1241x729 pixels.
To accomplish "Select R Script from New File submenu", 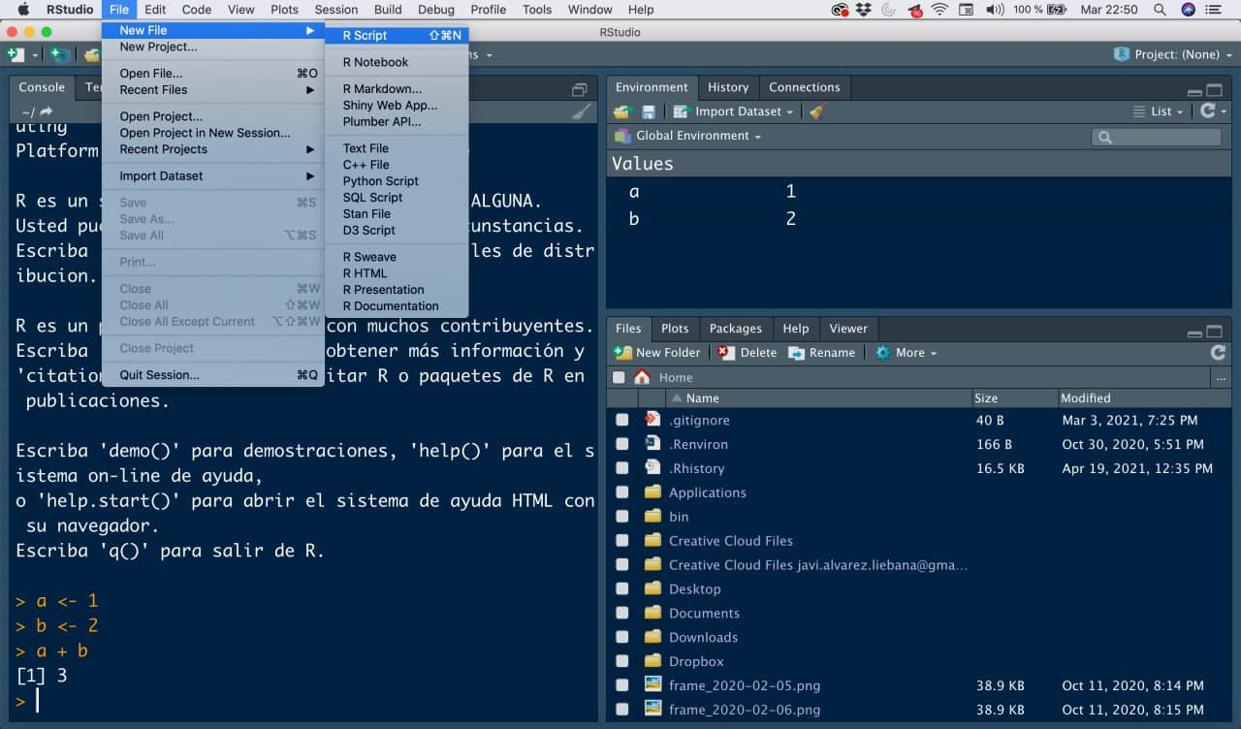I will tap(397, 35).
